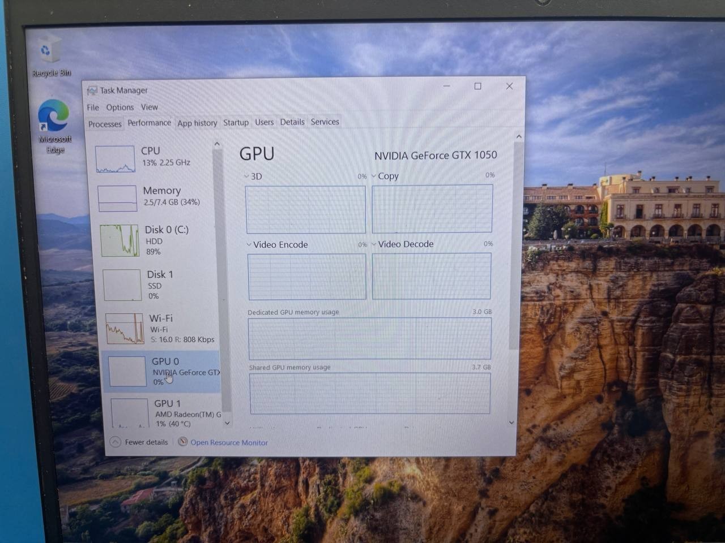Open the File menu
The width and height of the screenshot is (725, 543).
93,107
